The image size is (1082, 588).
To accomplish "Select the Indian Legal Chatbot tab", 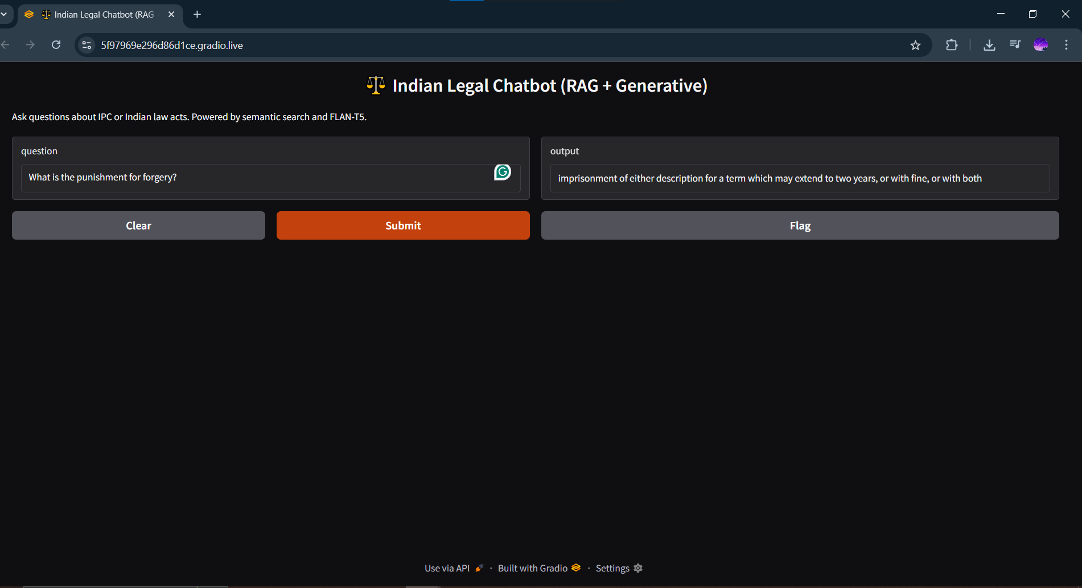I will 100,14.
